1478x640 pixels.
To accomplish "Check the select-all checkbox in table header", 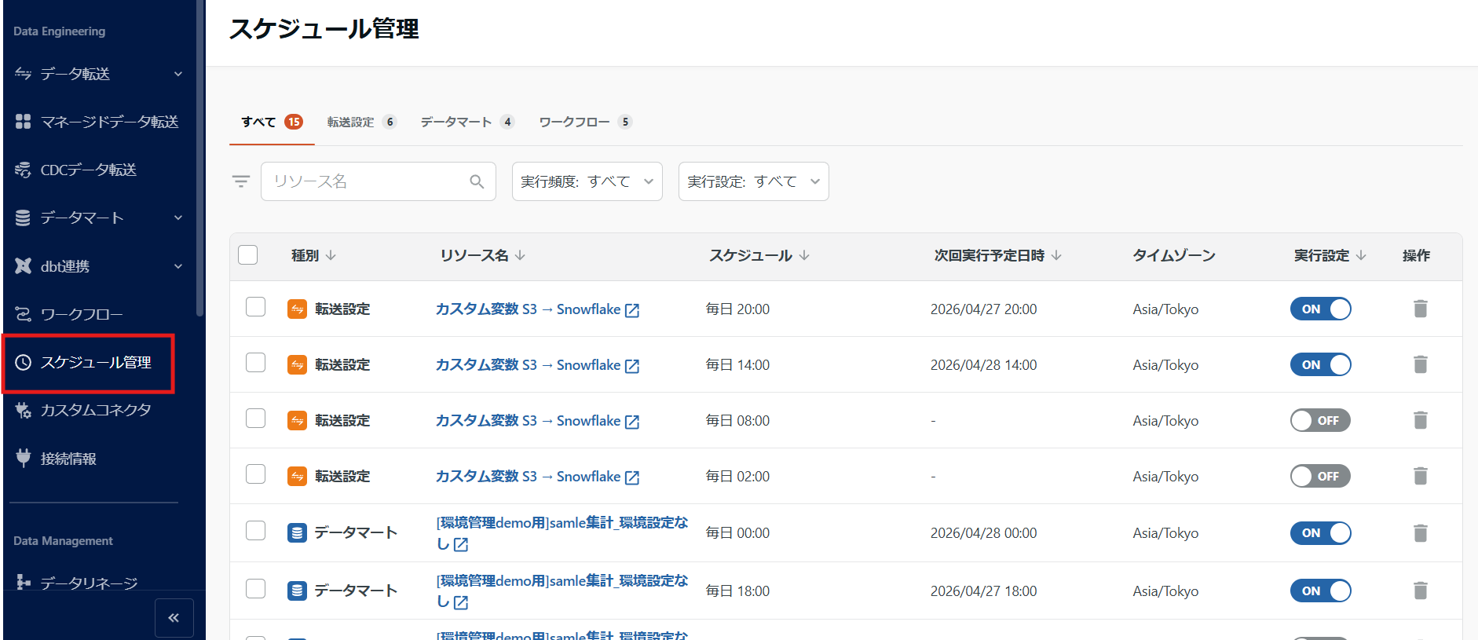I will click(248, 254).
